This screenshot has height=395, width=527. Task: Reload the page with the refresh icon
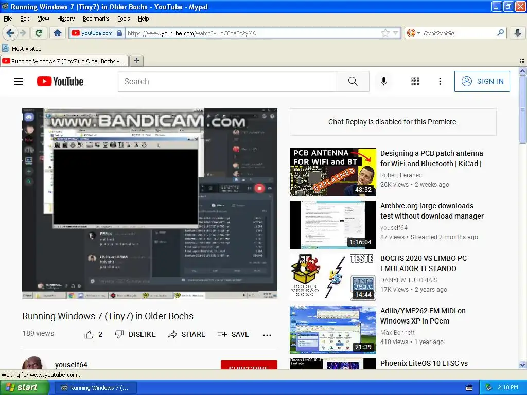(x=39, y=33)
